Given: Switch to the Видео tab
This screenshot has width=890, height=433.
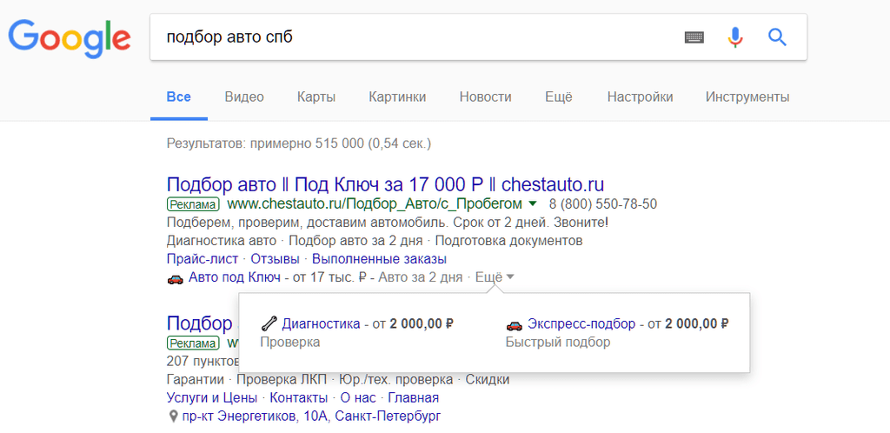Looking at the screenshot, I should pos(244,97).
